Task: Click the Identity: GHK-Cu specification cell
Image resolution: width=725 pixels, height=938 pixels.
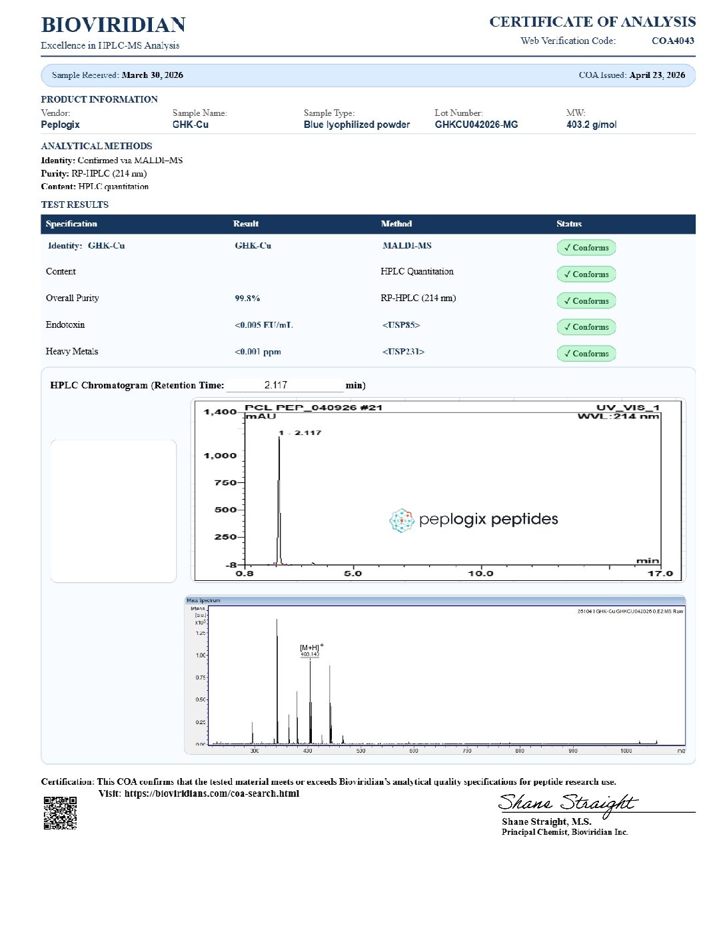Action: [87, 246]
